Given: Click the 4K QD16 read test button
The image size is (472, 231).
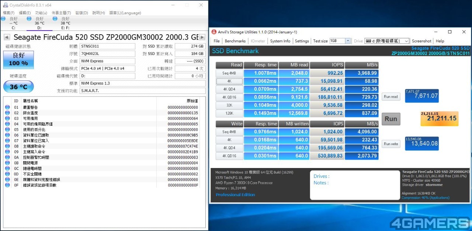Looking at the screenshot, I should [x=229, y=97].
